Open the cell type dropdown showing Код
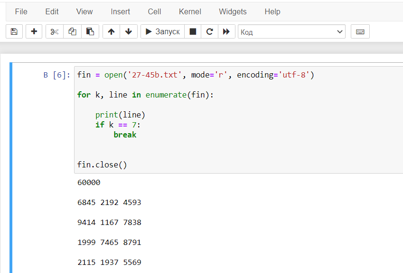403x273 pixels. tap(291, 32)
